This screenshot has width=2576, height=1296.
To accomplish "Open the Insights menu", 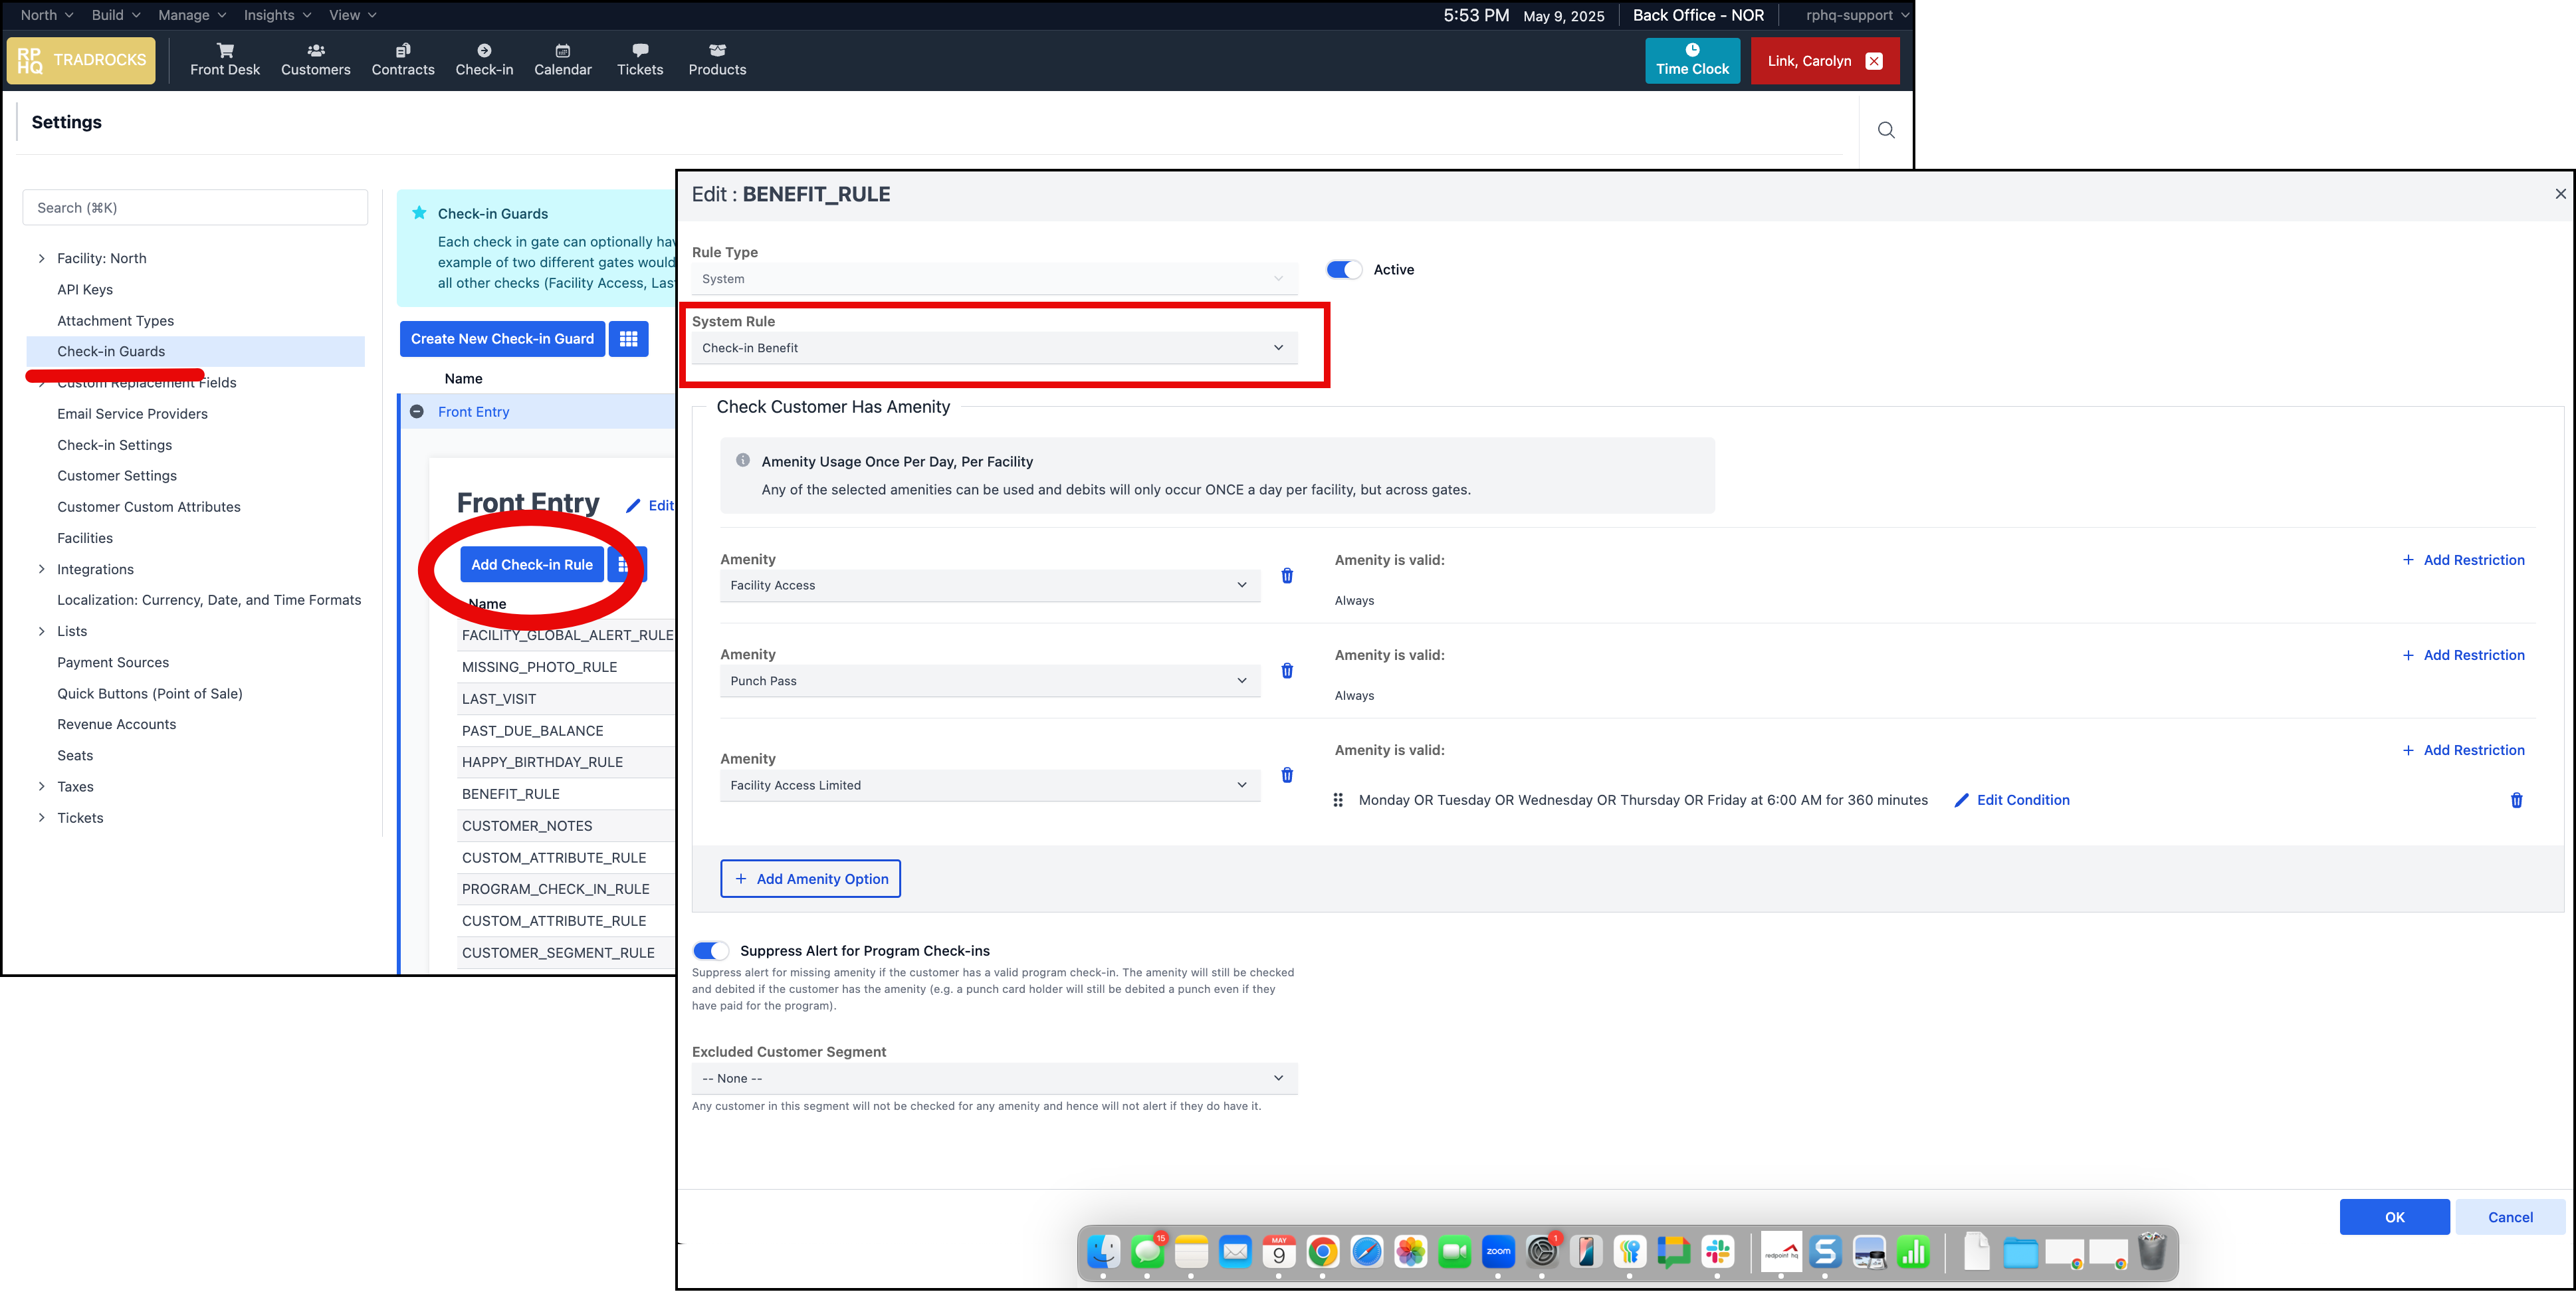I will 277,15.
